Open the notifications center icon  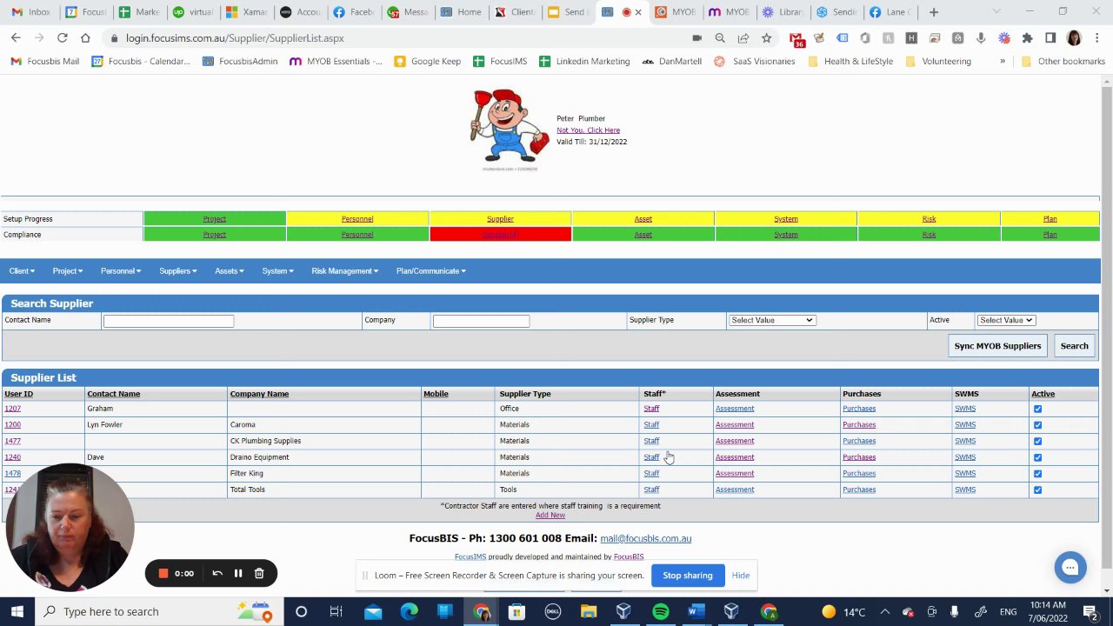point(1090,611)
